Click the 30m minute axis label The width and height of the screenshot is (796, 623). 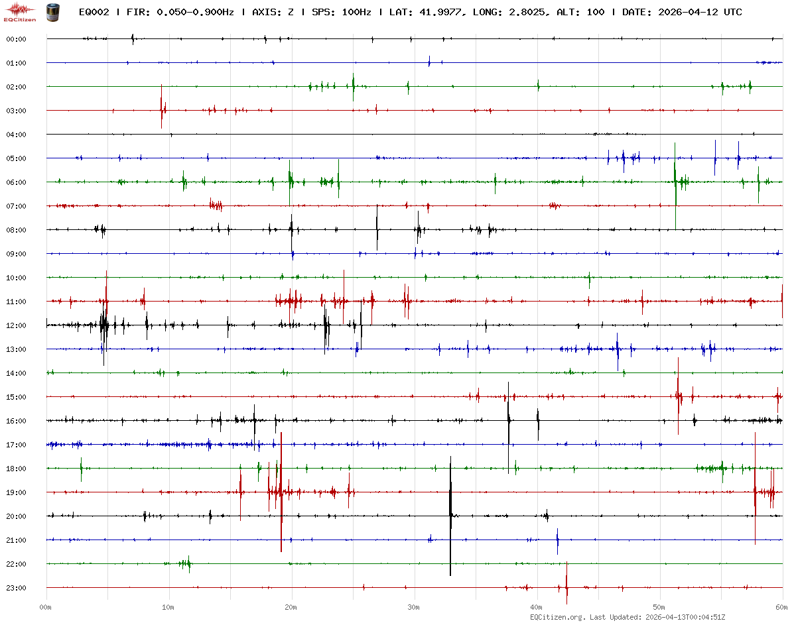414,606
